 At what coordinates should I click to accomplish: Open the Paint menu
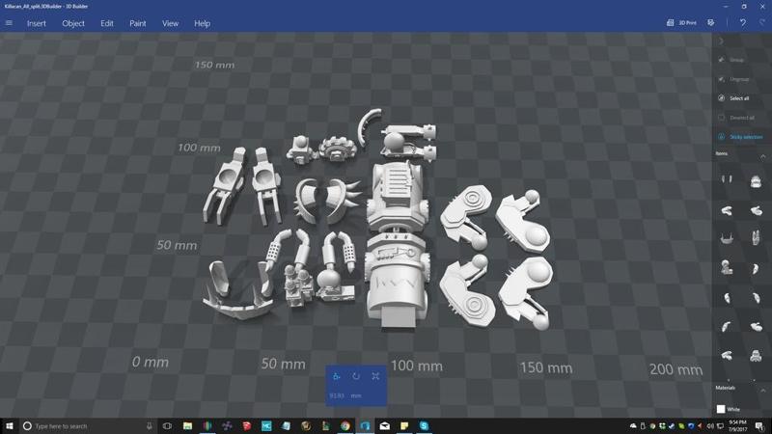tap(137, 23)
